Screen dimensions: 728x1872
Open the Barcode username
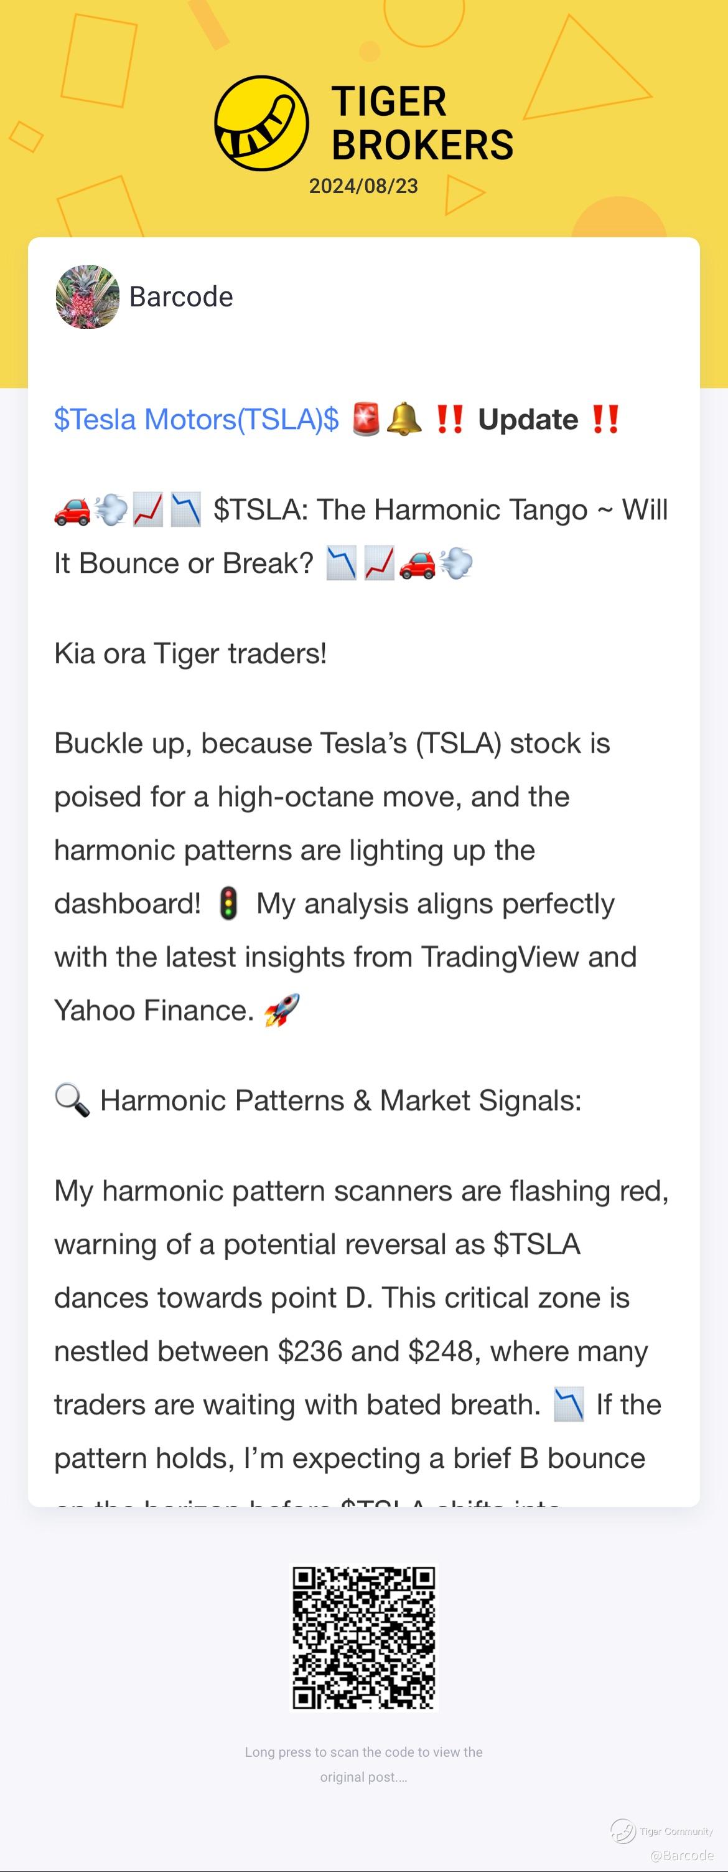click(180, 296)
